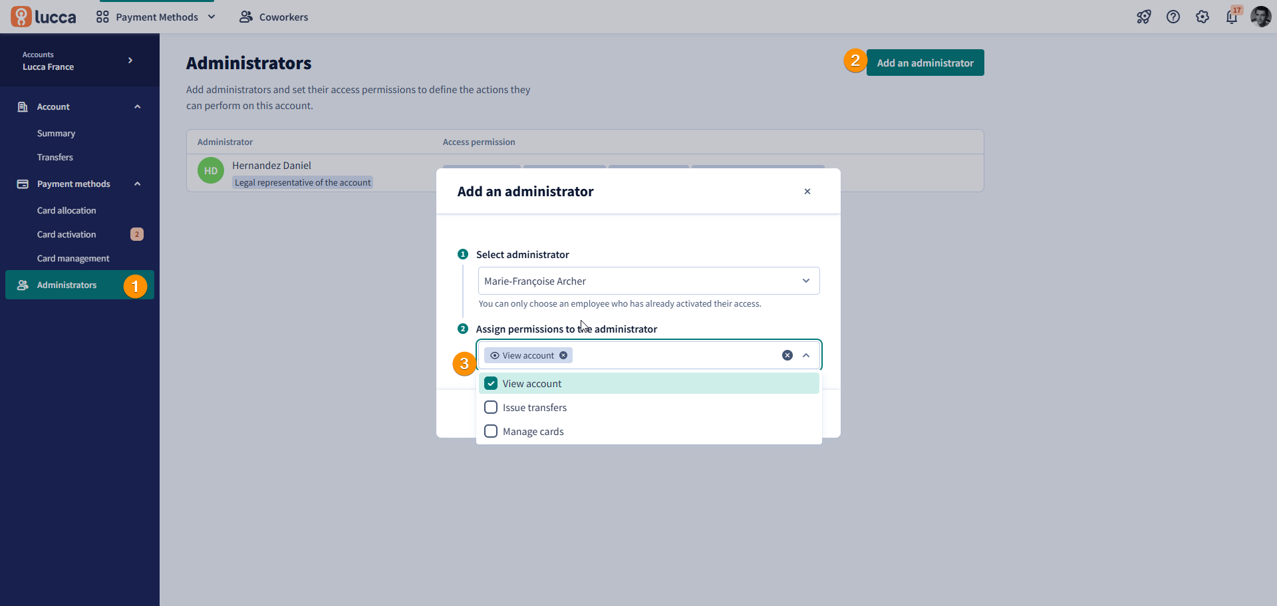Open Card management
This screenshot has width=1277, height=606.
73,258
